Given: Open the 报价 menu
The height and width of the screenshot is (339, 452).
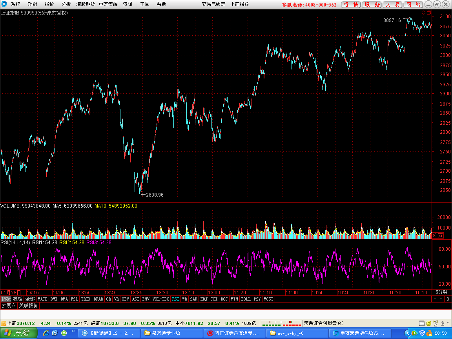Looking at the screenshot, I should coord(49,4).
